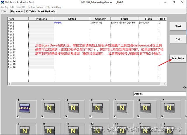Select the Port 16 row label
Screen dimensions: 187x135
(x=12, y=67)
